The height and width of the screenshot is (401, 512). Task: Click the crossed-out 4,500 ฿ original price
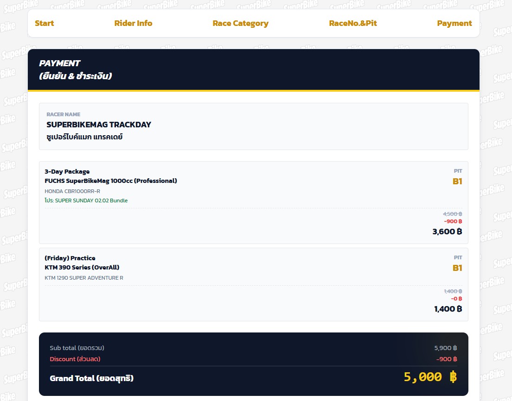pyautogui.click(x=453, y=214)
